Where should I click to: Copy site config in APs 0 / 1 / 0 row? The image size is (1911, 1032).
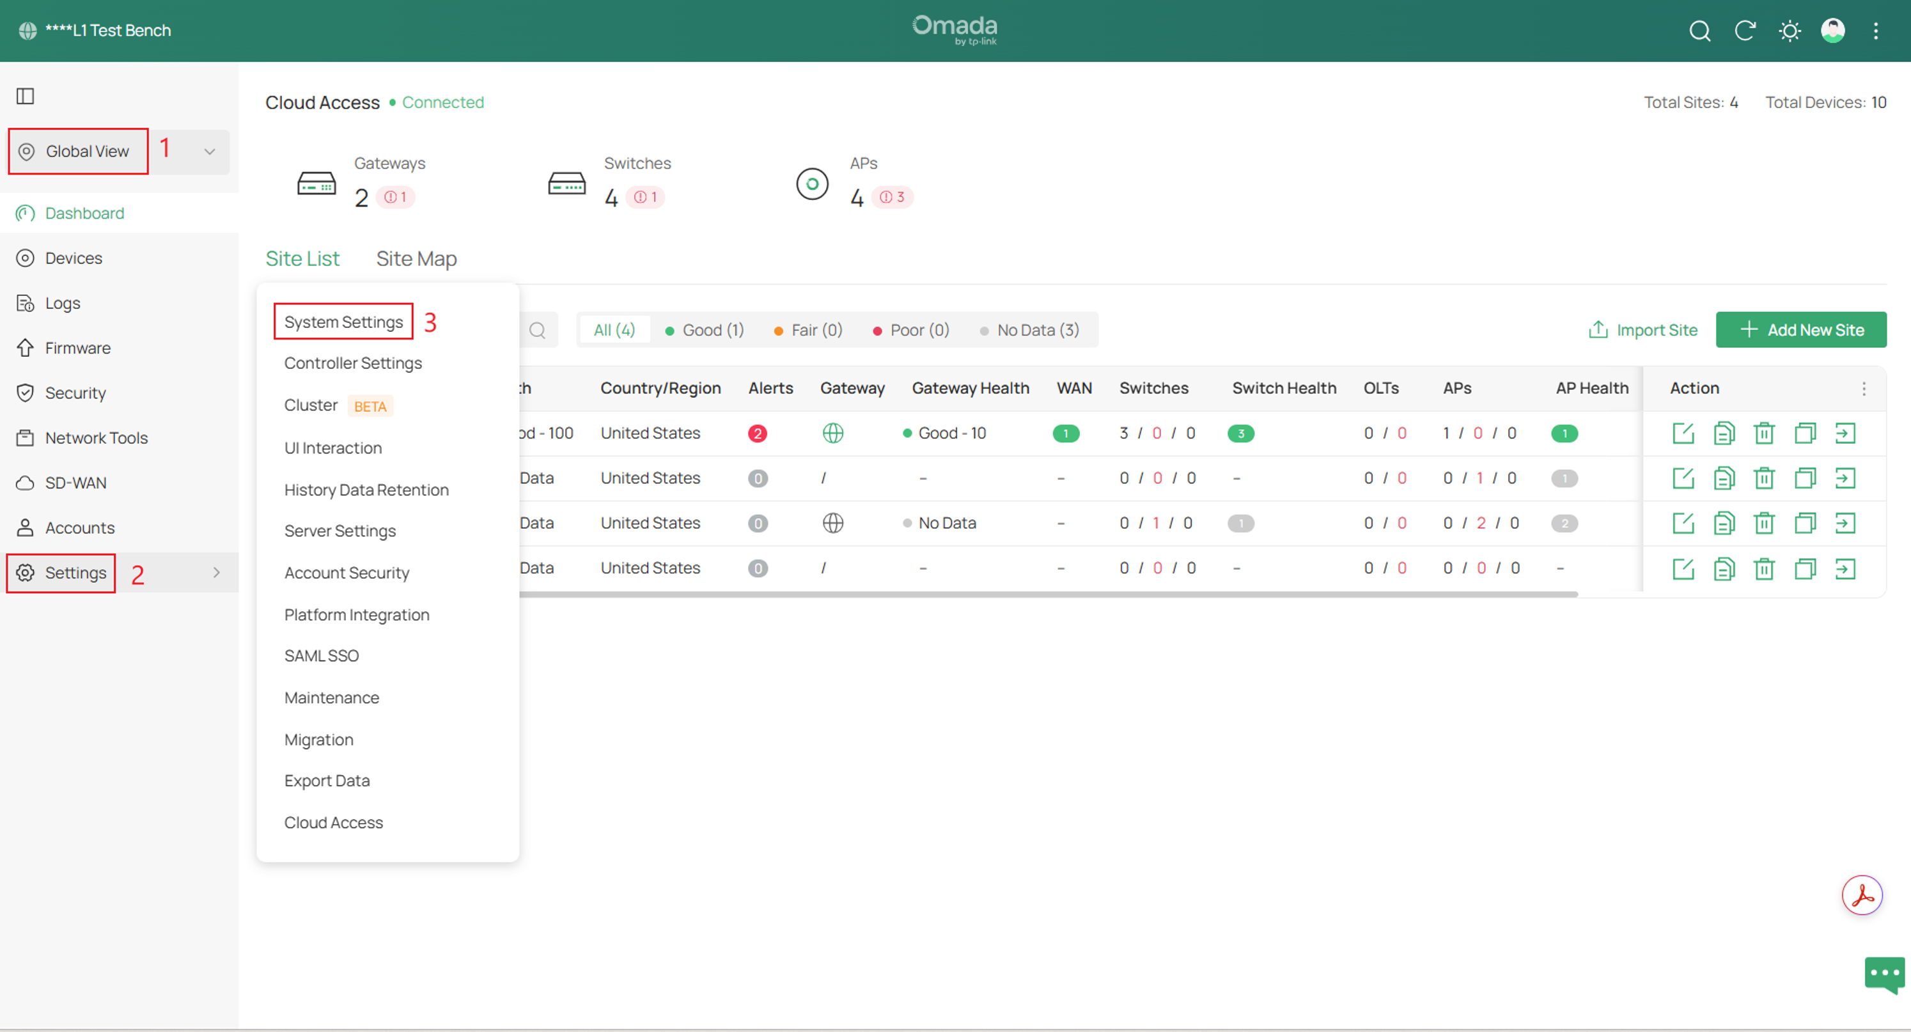pyautogui.click(x=1724, y=478)
